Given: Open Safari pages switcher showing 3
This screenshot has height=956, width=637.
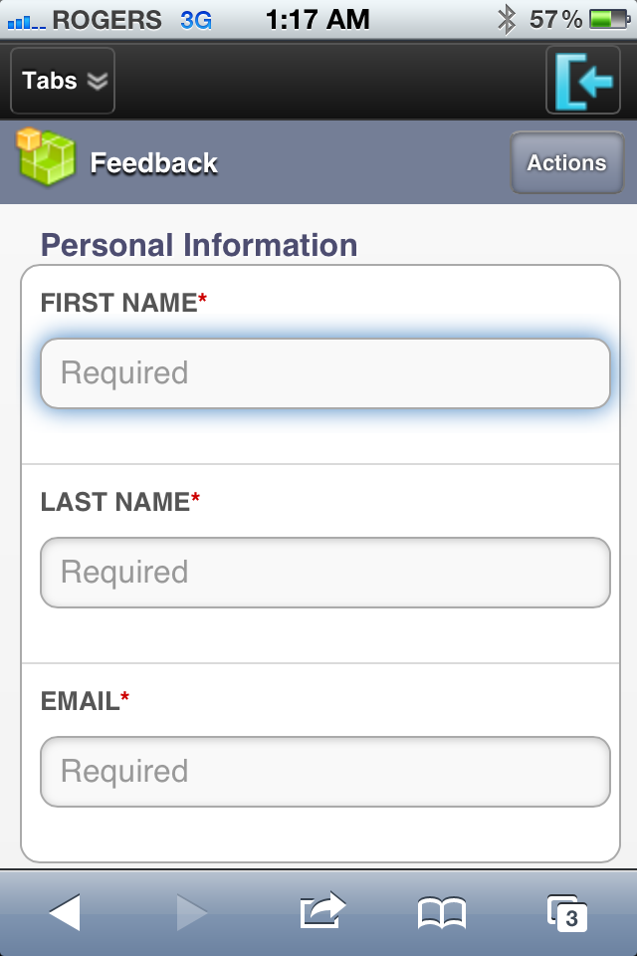Looking at the screenshot, I should (567, 913).
